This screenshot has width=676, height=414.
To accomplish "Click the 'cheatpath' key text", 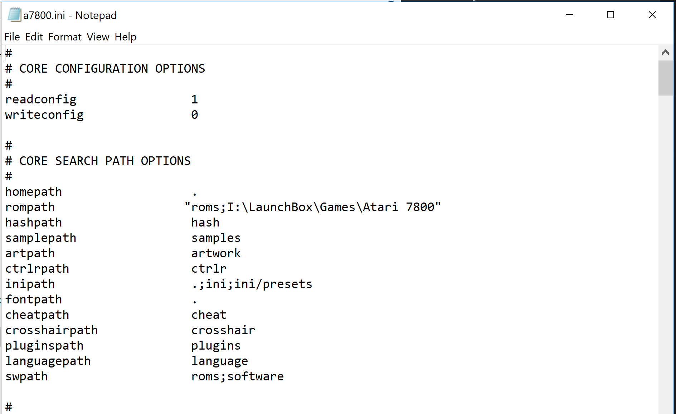I will 37,315.
